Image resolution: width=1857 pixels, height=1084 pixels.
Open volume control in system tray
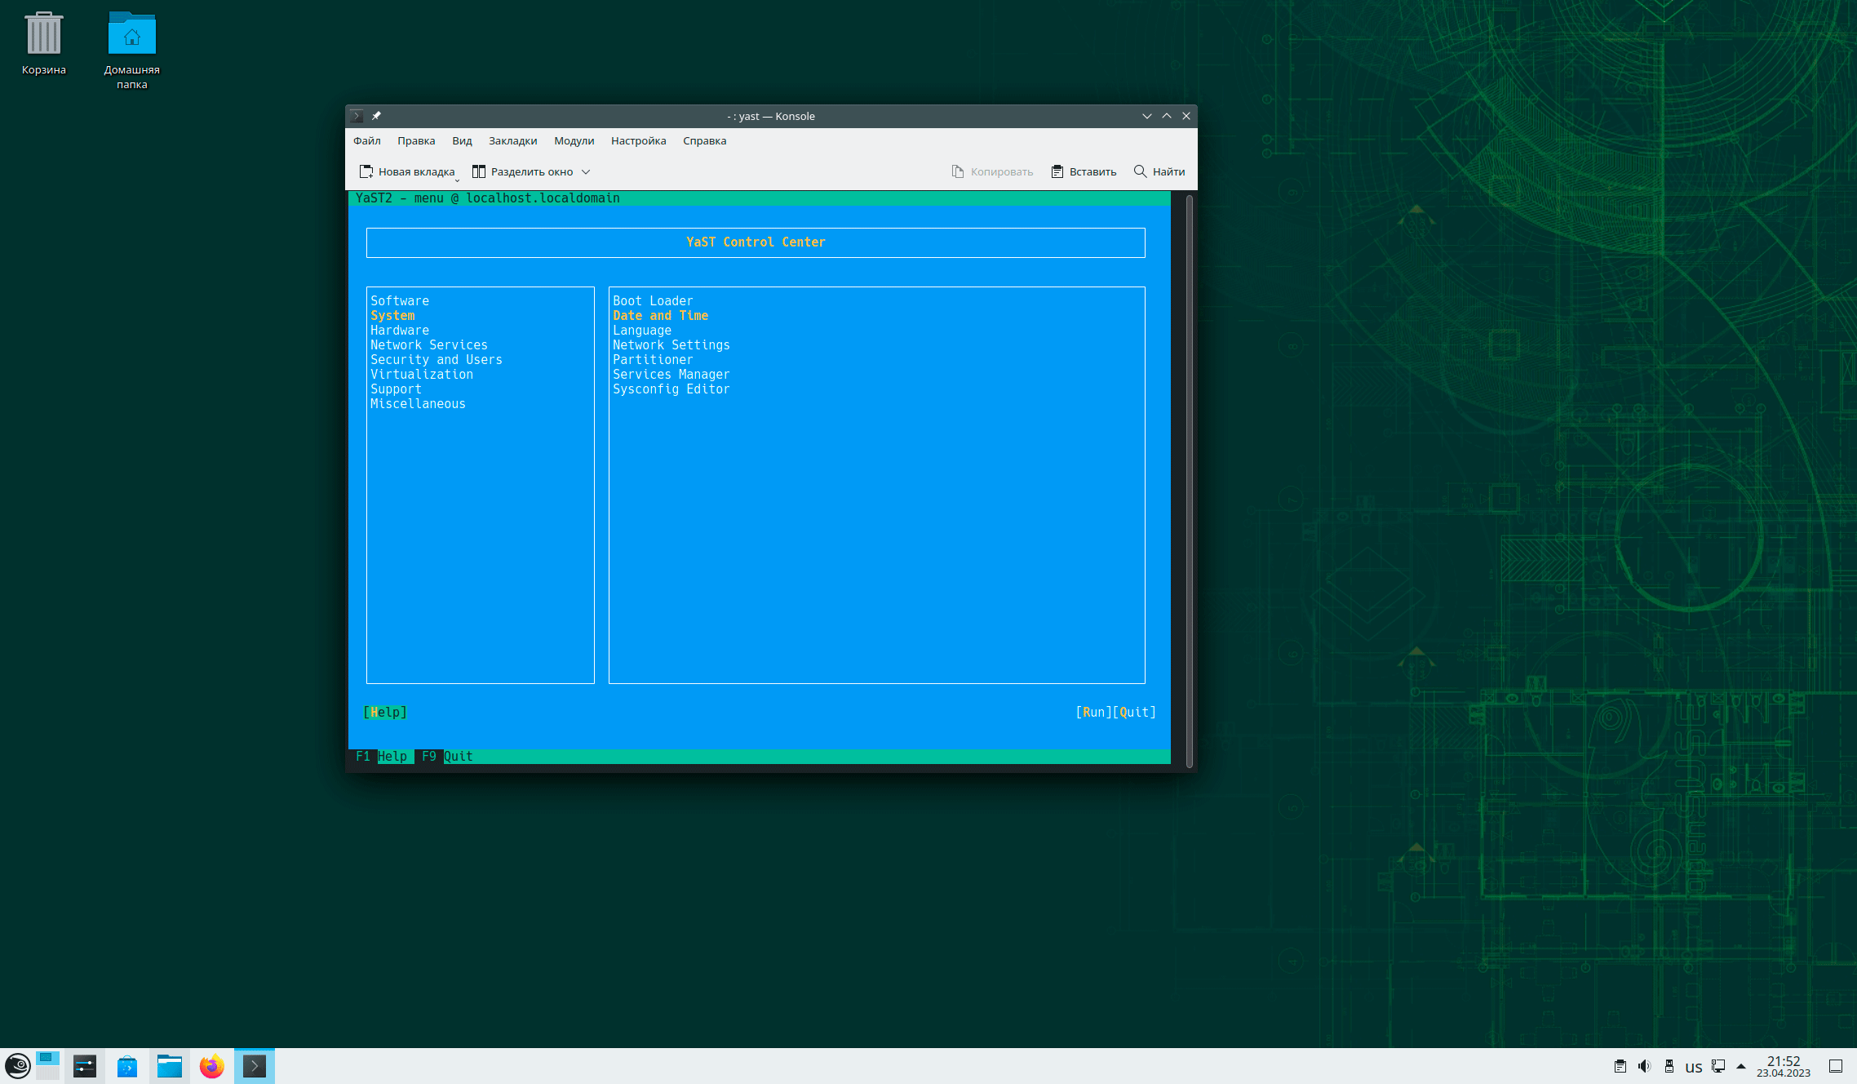1644,1066
